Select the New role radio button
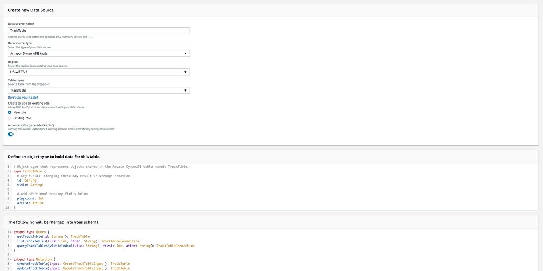This screenshot has width=543, height=271. coord(9,112)
